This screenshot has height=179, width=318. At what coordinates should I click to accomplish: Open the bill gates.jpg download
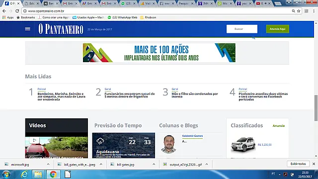126,165
